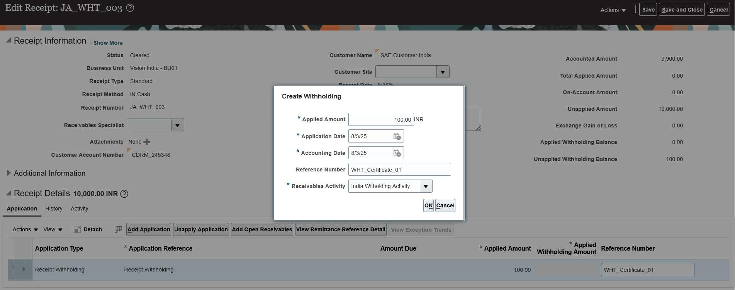
Task: Open Accounting Date calendar picker
Action: pyautogui.click(x=397, y=153)
